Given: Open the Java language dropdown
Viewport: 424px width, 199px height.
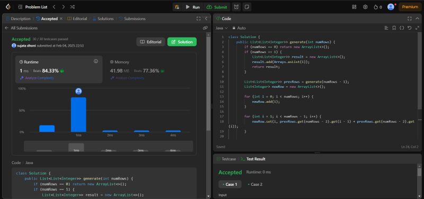Looking at the screenshot, I should 222,28.
